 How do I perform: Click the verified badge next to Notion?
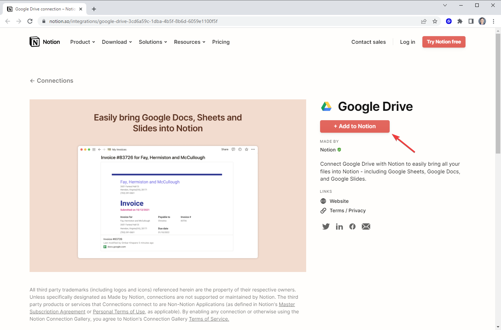click(339, 150)
